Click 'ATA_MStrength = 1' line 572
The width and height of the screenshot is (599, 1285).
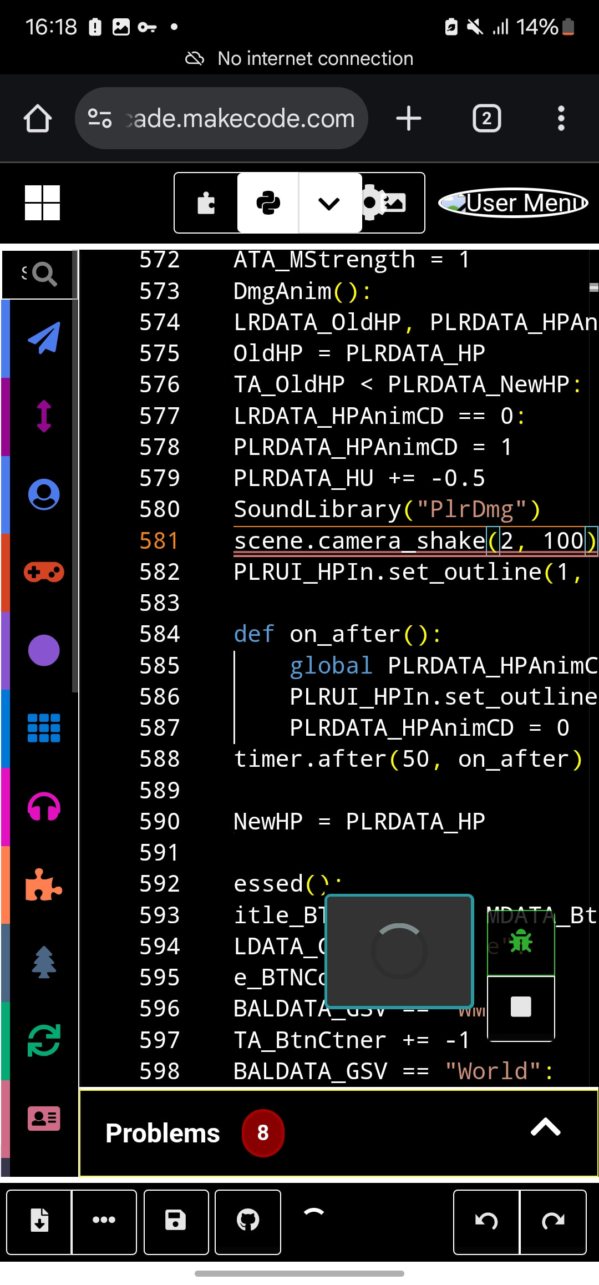(352, 259)
